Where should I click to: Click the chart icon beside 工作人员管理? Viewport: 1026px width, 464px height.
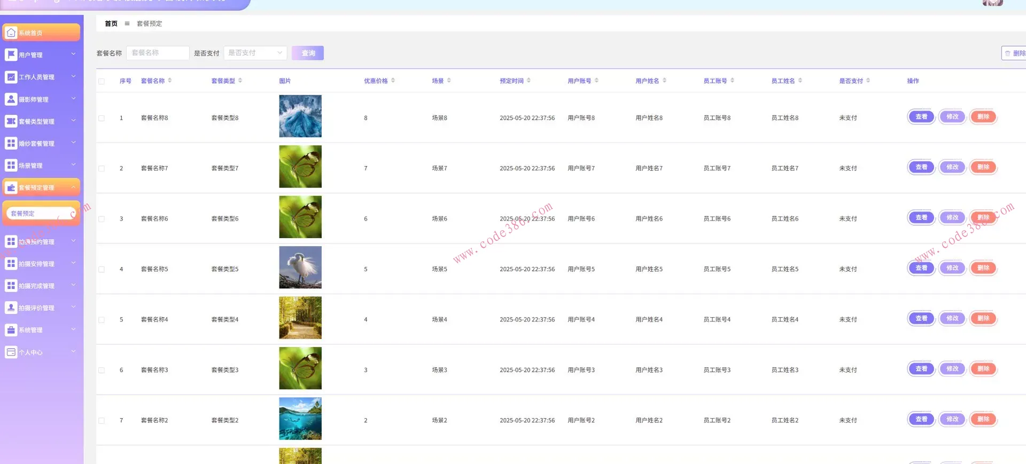coord(11,77)
